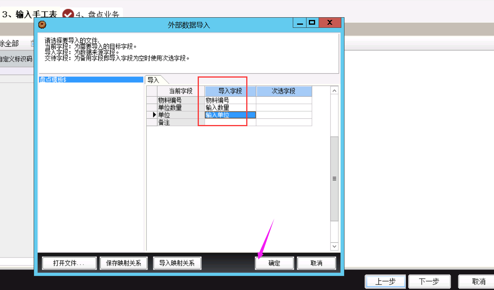Click the 当前字段 column header

pyautogui.click(x=181, y=91)
